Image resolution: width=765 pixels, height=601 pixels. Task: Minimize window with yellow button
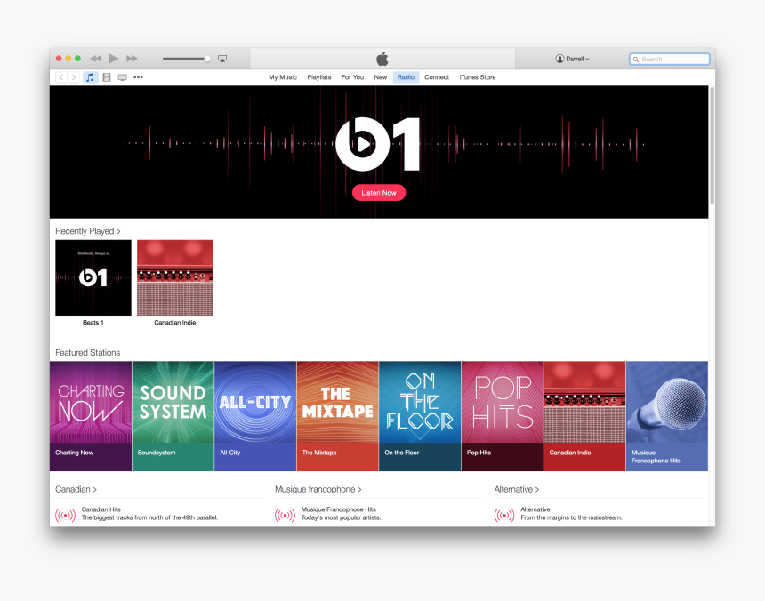point(68,59)
